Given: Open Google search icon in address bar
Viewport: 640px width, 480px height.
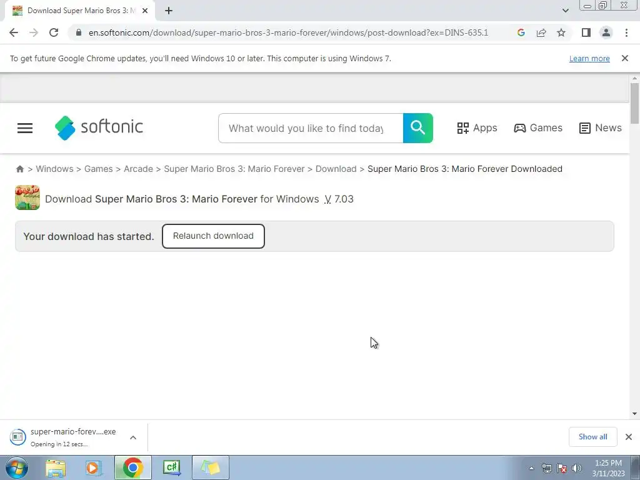Looking at the screenshot, I should [521, 32].
